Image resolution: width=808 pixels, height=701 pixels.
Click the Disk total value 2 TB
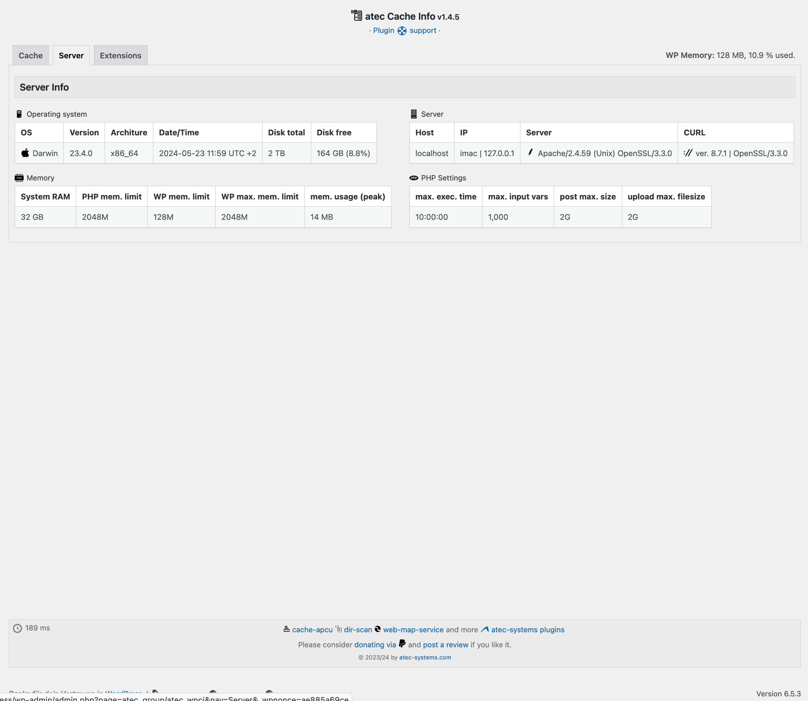[276, 153]
